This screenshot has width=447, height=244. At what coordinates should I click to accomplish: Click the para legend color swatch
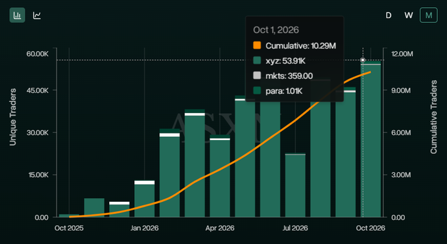click(257, 91)
